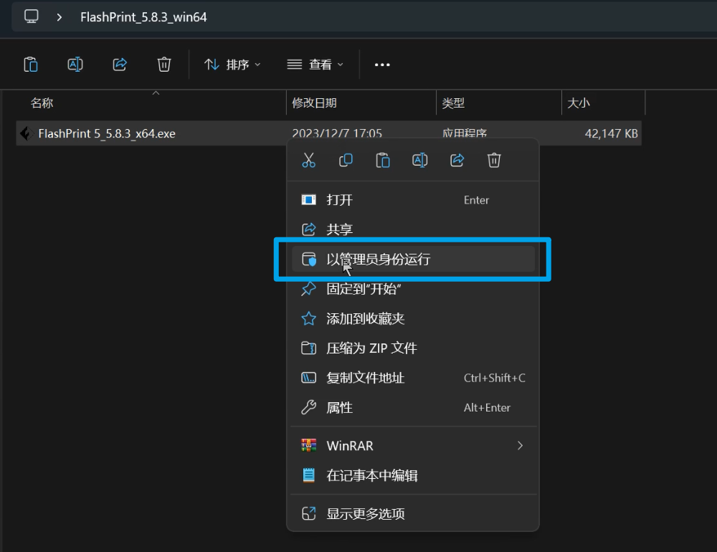The width and height of the screenshot is (717, 552).
Task: Choose 固定到"开始" in context menu
Action: click(x=414, y=289)
